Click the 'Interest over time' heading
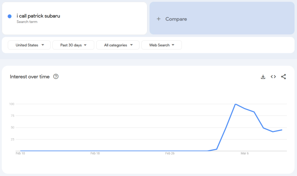This screenshot has height=176, width=297. (x=30, y=77)
